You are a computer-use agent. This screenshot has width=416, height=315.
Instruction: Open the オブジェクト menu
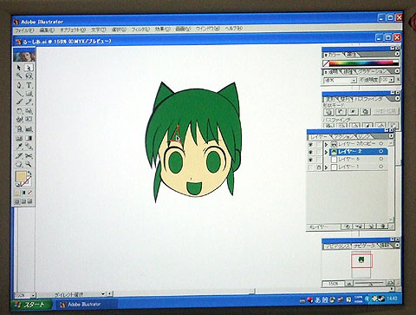[73, 30]
